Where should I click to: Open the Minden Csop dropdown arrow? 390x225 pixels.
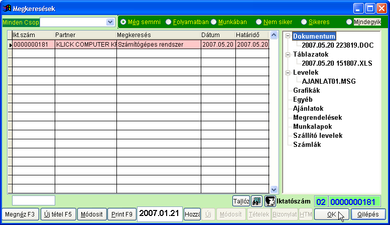pos(110,22)
